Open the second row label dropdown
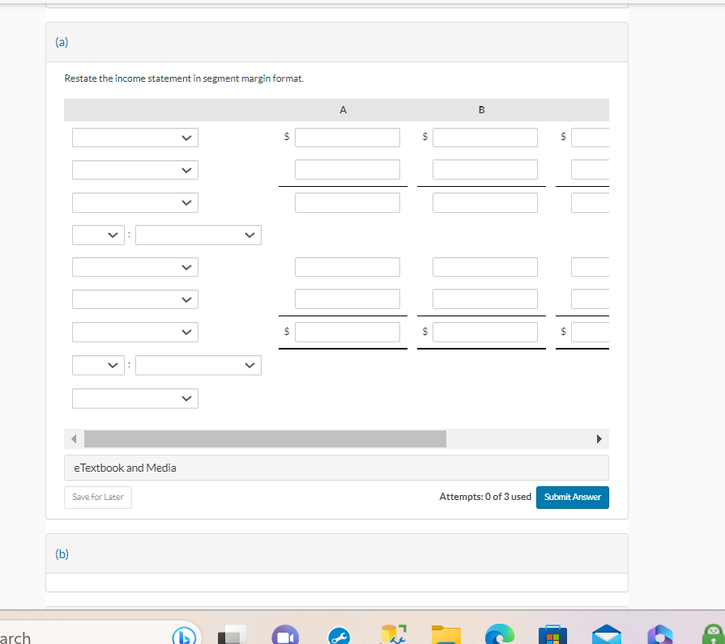This screenshot has width=725, height=644. pos(135,170)
